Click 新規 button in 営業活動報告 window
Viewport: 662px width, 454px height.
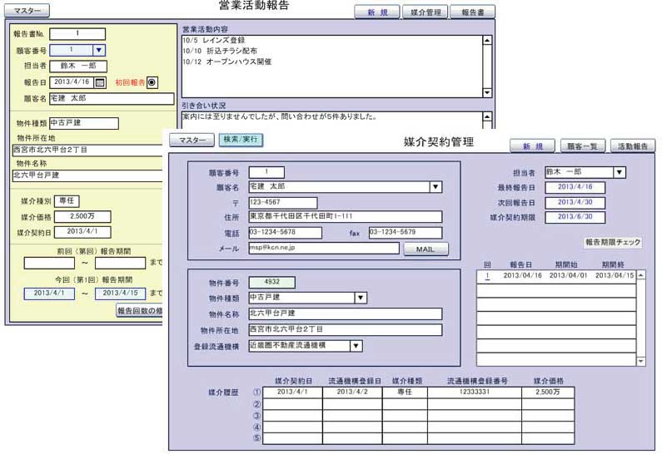pos(377,12)
